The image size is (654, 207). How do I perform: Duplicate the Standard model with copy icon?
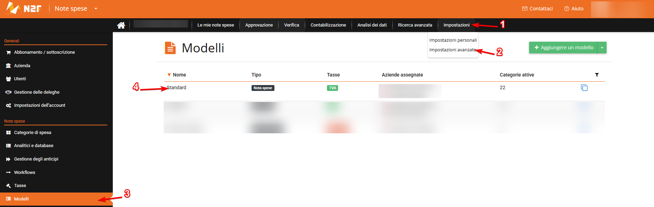[584, 88]
